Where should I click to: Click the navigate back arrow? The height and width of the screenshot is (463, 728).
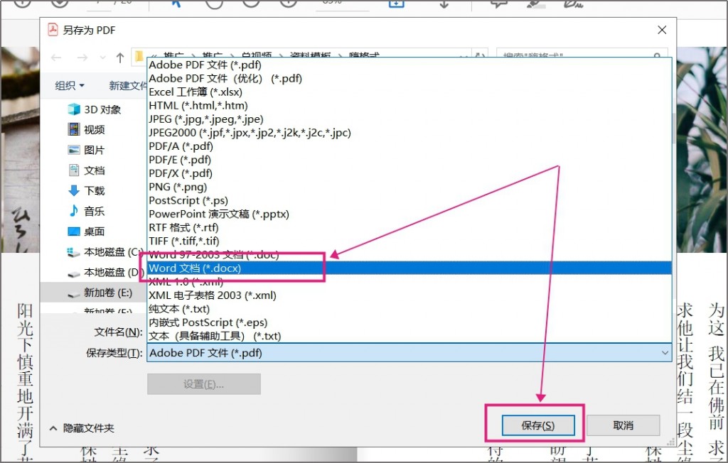(x=56, y=58)
